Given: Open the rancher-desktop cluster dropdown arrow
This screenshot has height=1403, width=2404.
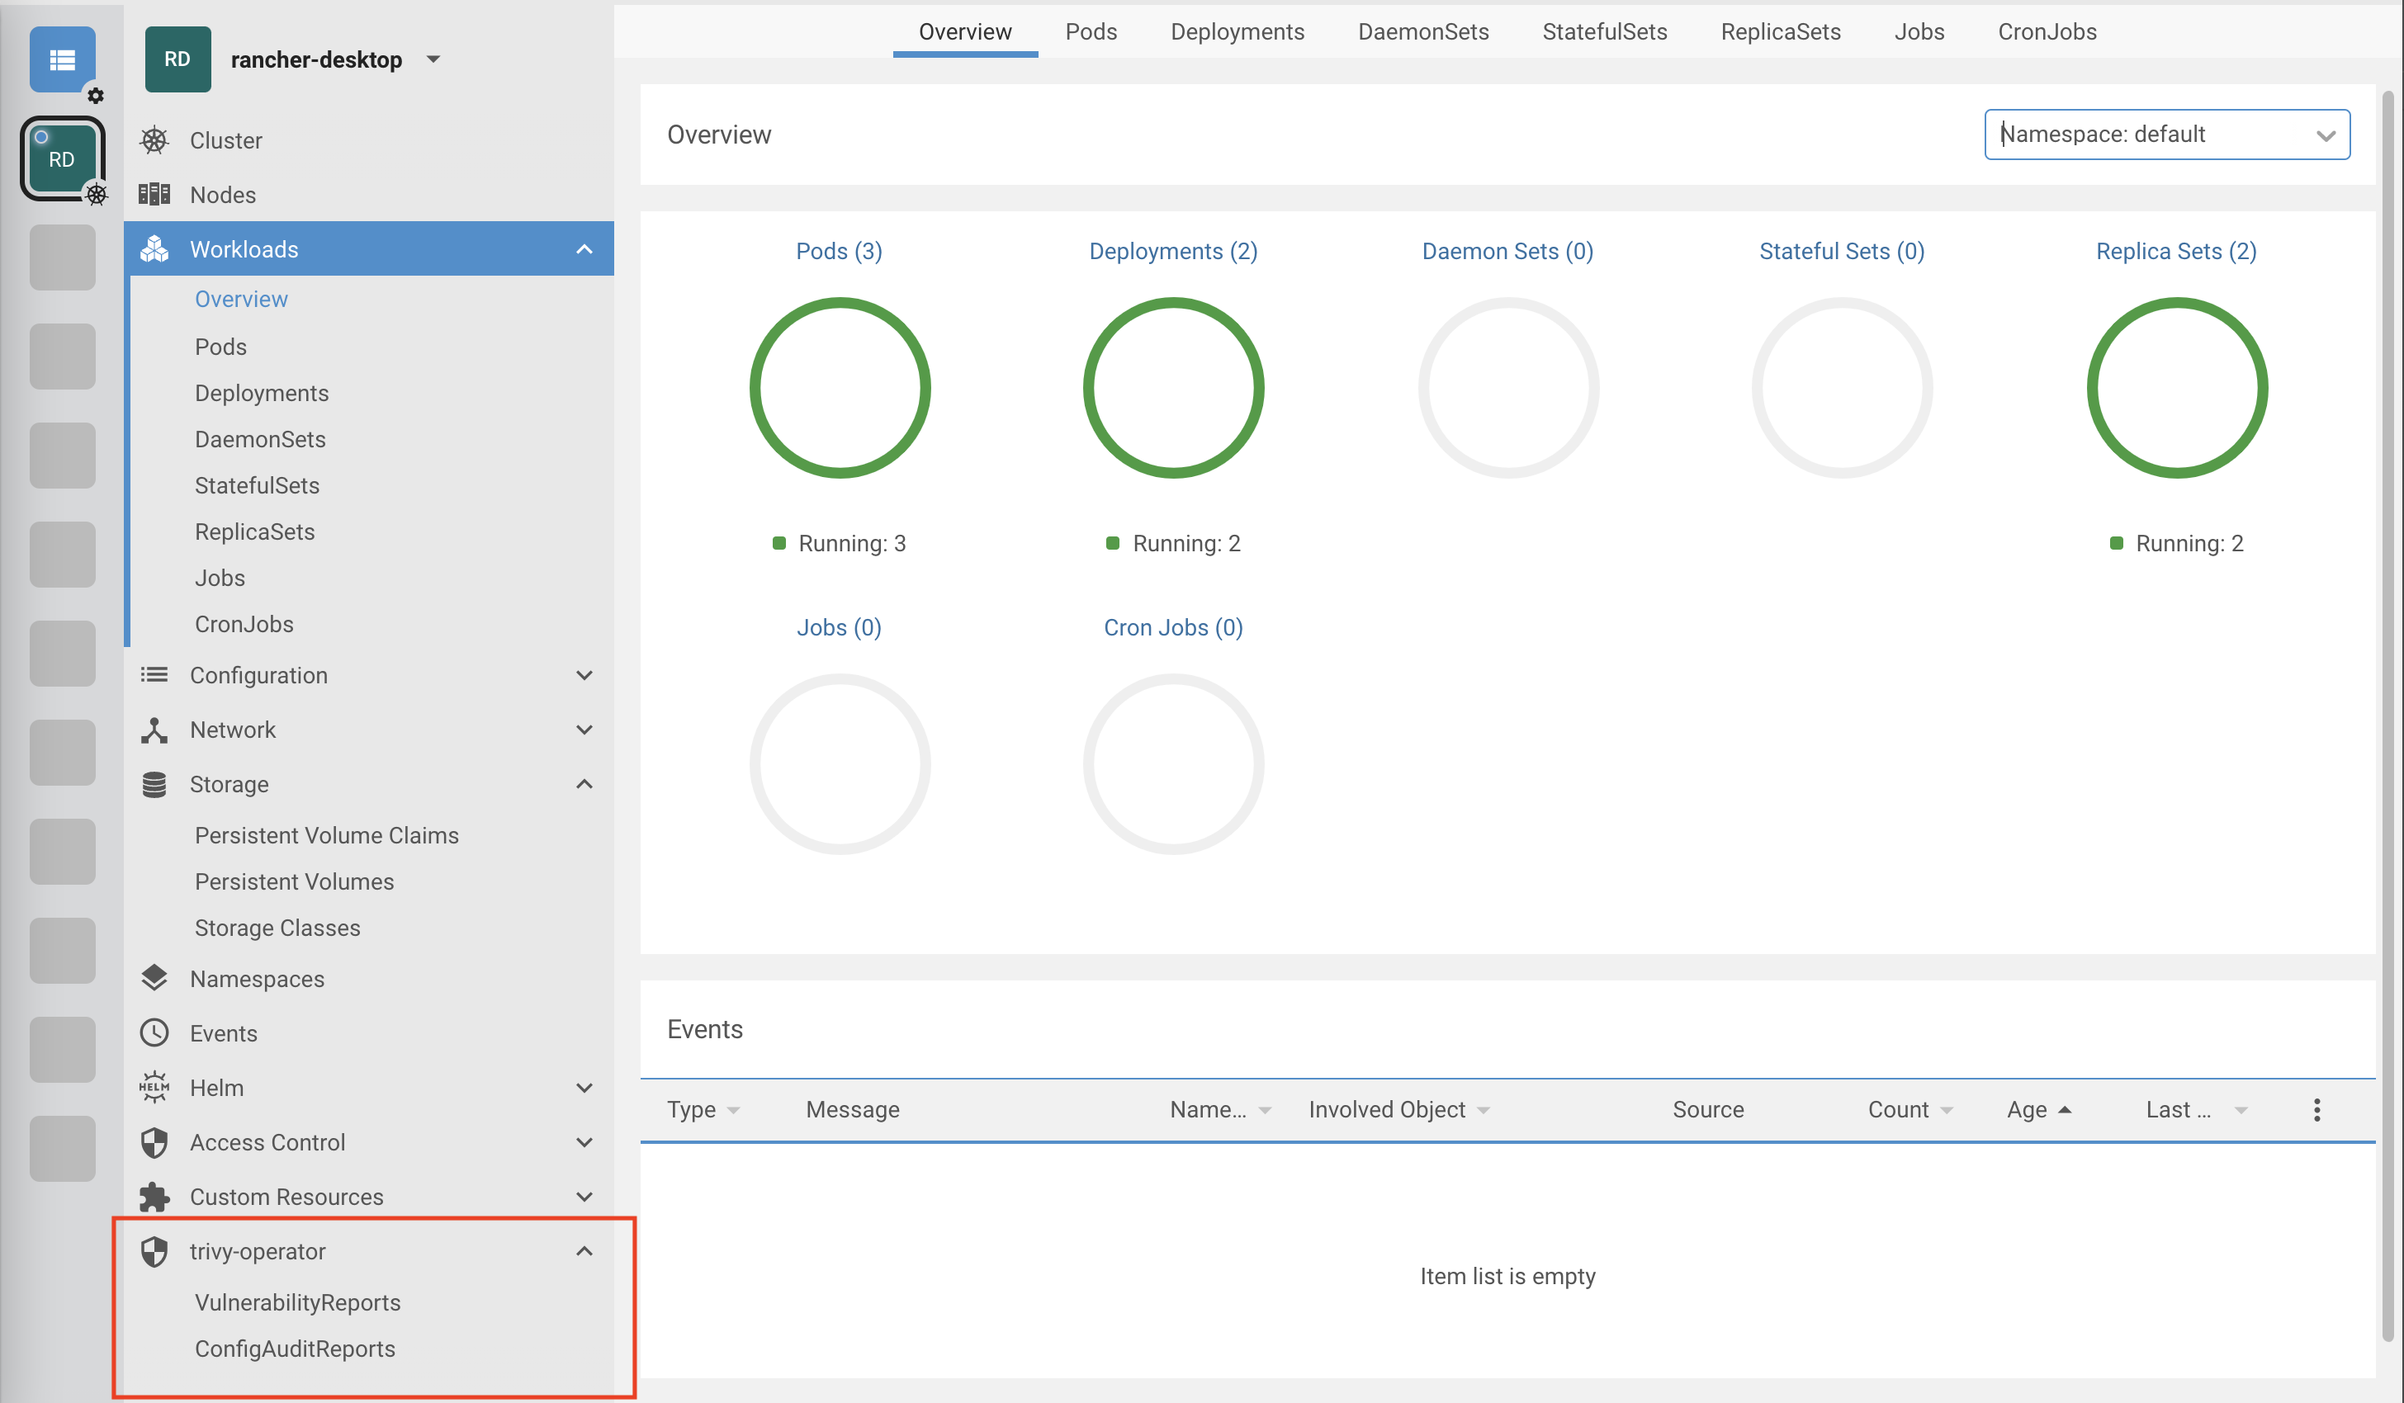Looking at the screenshot, I should click(433, 59).
